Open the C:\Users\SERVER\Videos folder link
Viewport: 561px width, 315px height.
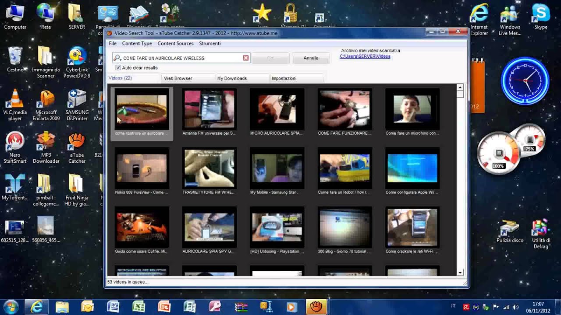tap(365, 56)
